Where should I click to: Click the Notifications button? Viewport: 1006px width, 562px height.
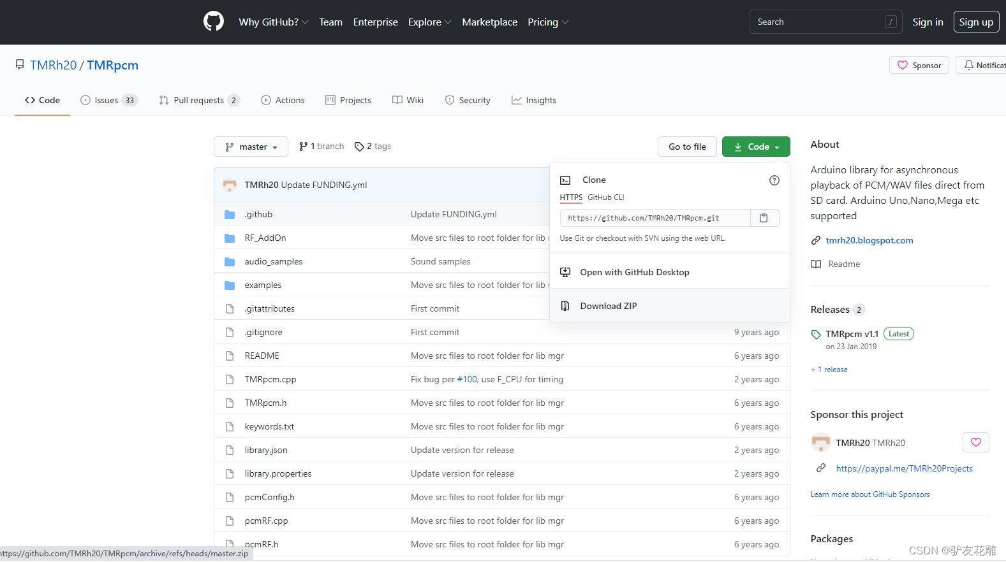(981, 65)
